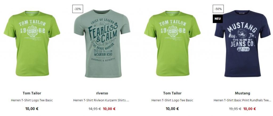Open Herren T-Shirt Rivleon Kurzarm Shirts title
This screenshot has width=273, height=116.
coord(101,100)
